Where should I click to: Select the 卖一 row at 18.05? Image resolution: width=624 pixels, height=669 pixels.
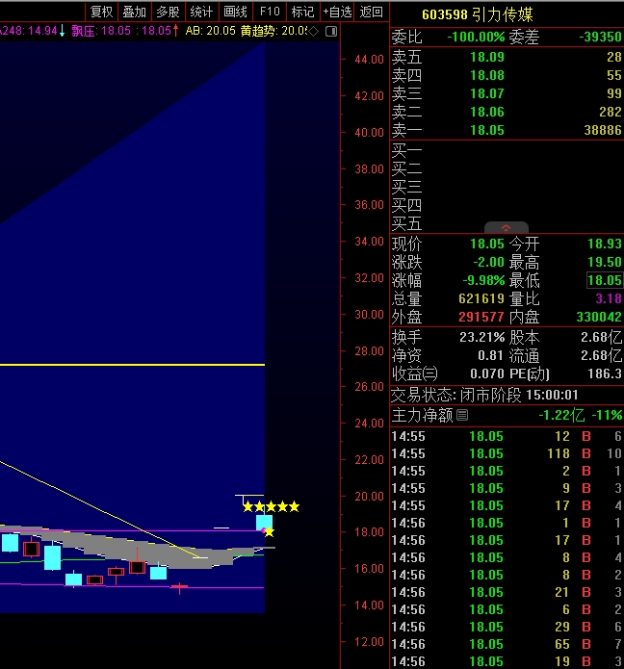(x=507, y=130)
